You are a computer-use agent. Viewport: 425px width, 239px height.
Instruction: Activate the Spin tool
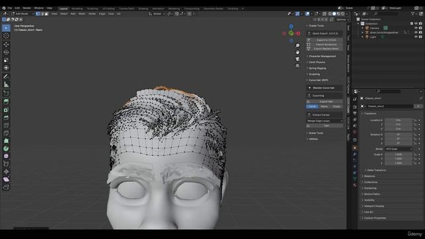pos(6,149)
